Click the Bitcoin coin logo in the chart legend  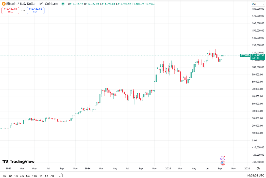coord(4,4)
